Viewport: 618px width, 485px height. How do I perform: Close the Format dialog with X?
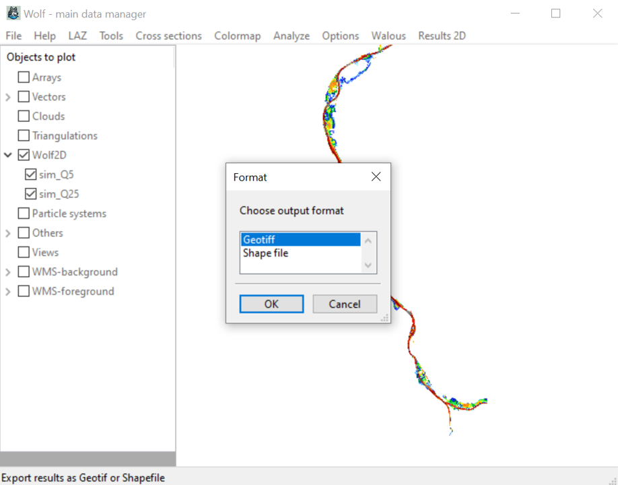pos(376,177)
